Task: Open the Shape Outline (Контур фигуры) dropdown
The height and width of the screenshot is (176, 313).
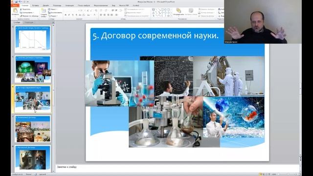Action: (x=207, y=13)
